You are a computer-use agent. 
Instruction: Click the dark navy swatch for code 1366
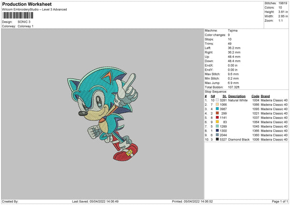point(217,131)
